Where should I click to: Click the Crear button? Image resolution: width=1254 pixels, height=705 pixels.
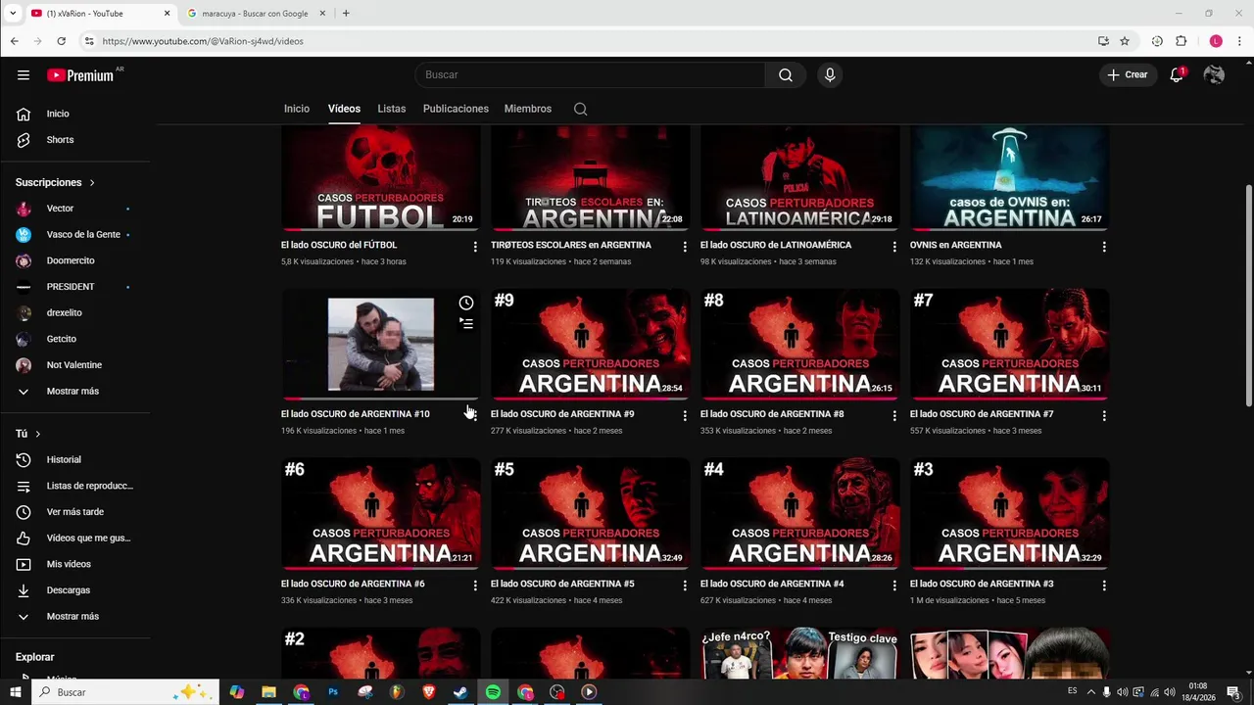(x=1127, y=74)
